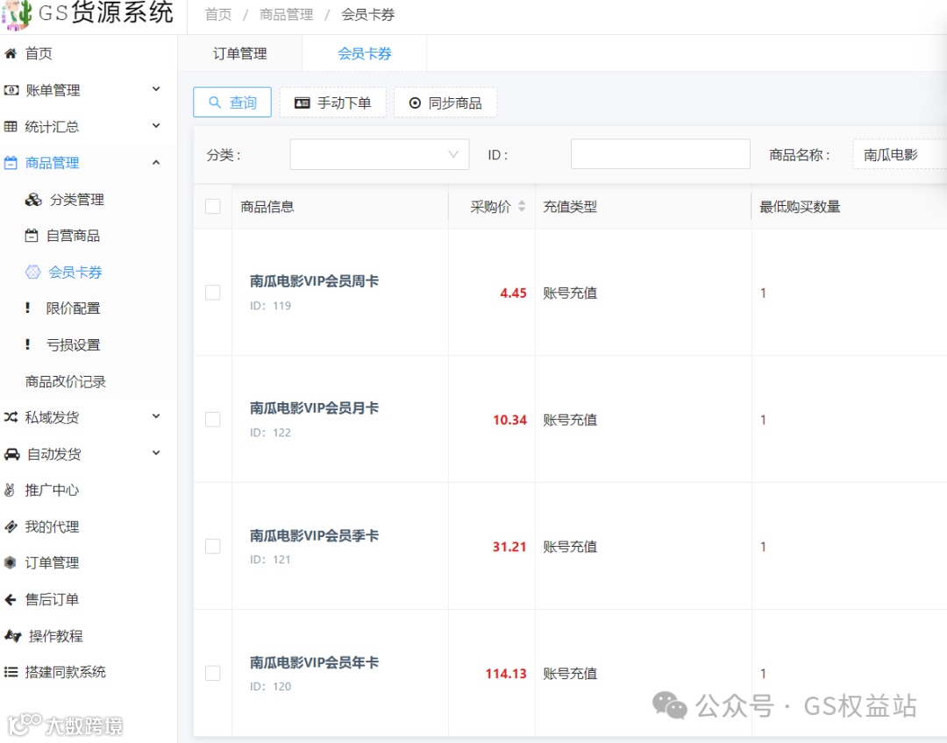Click the 同步商品 button
The width and height of the screenshot is (947, 743).
point(445,103)
